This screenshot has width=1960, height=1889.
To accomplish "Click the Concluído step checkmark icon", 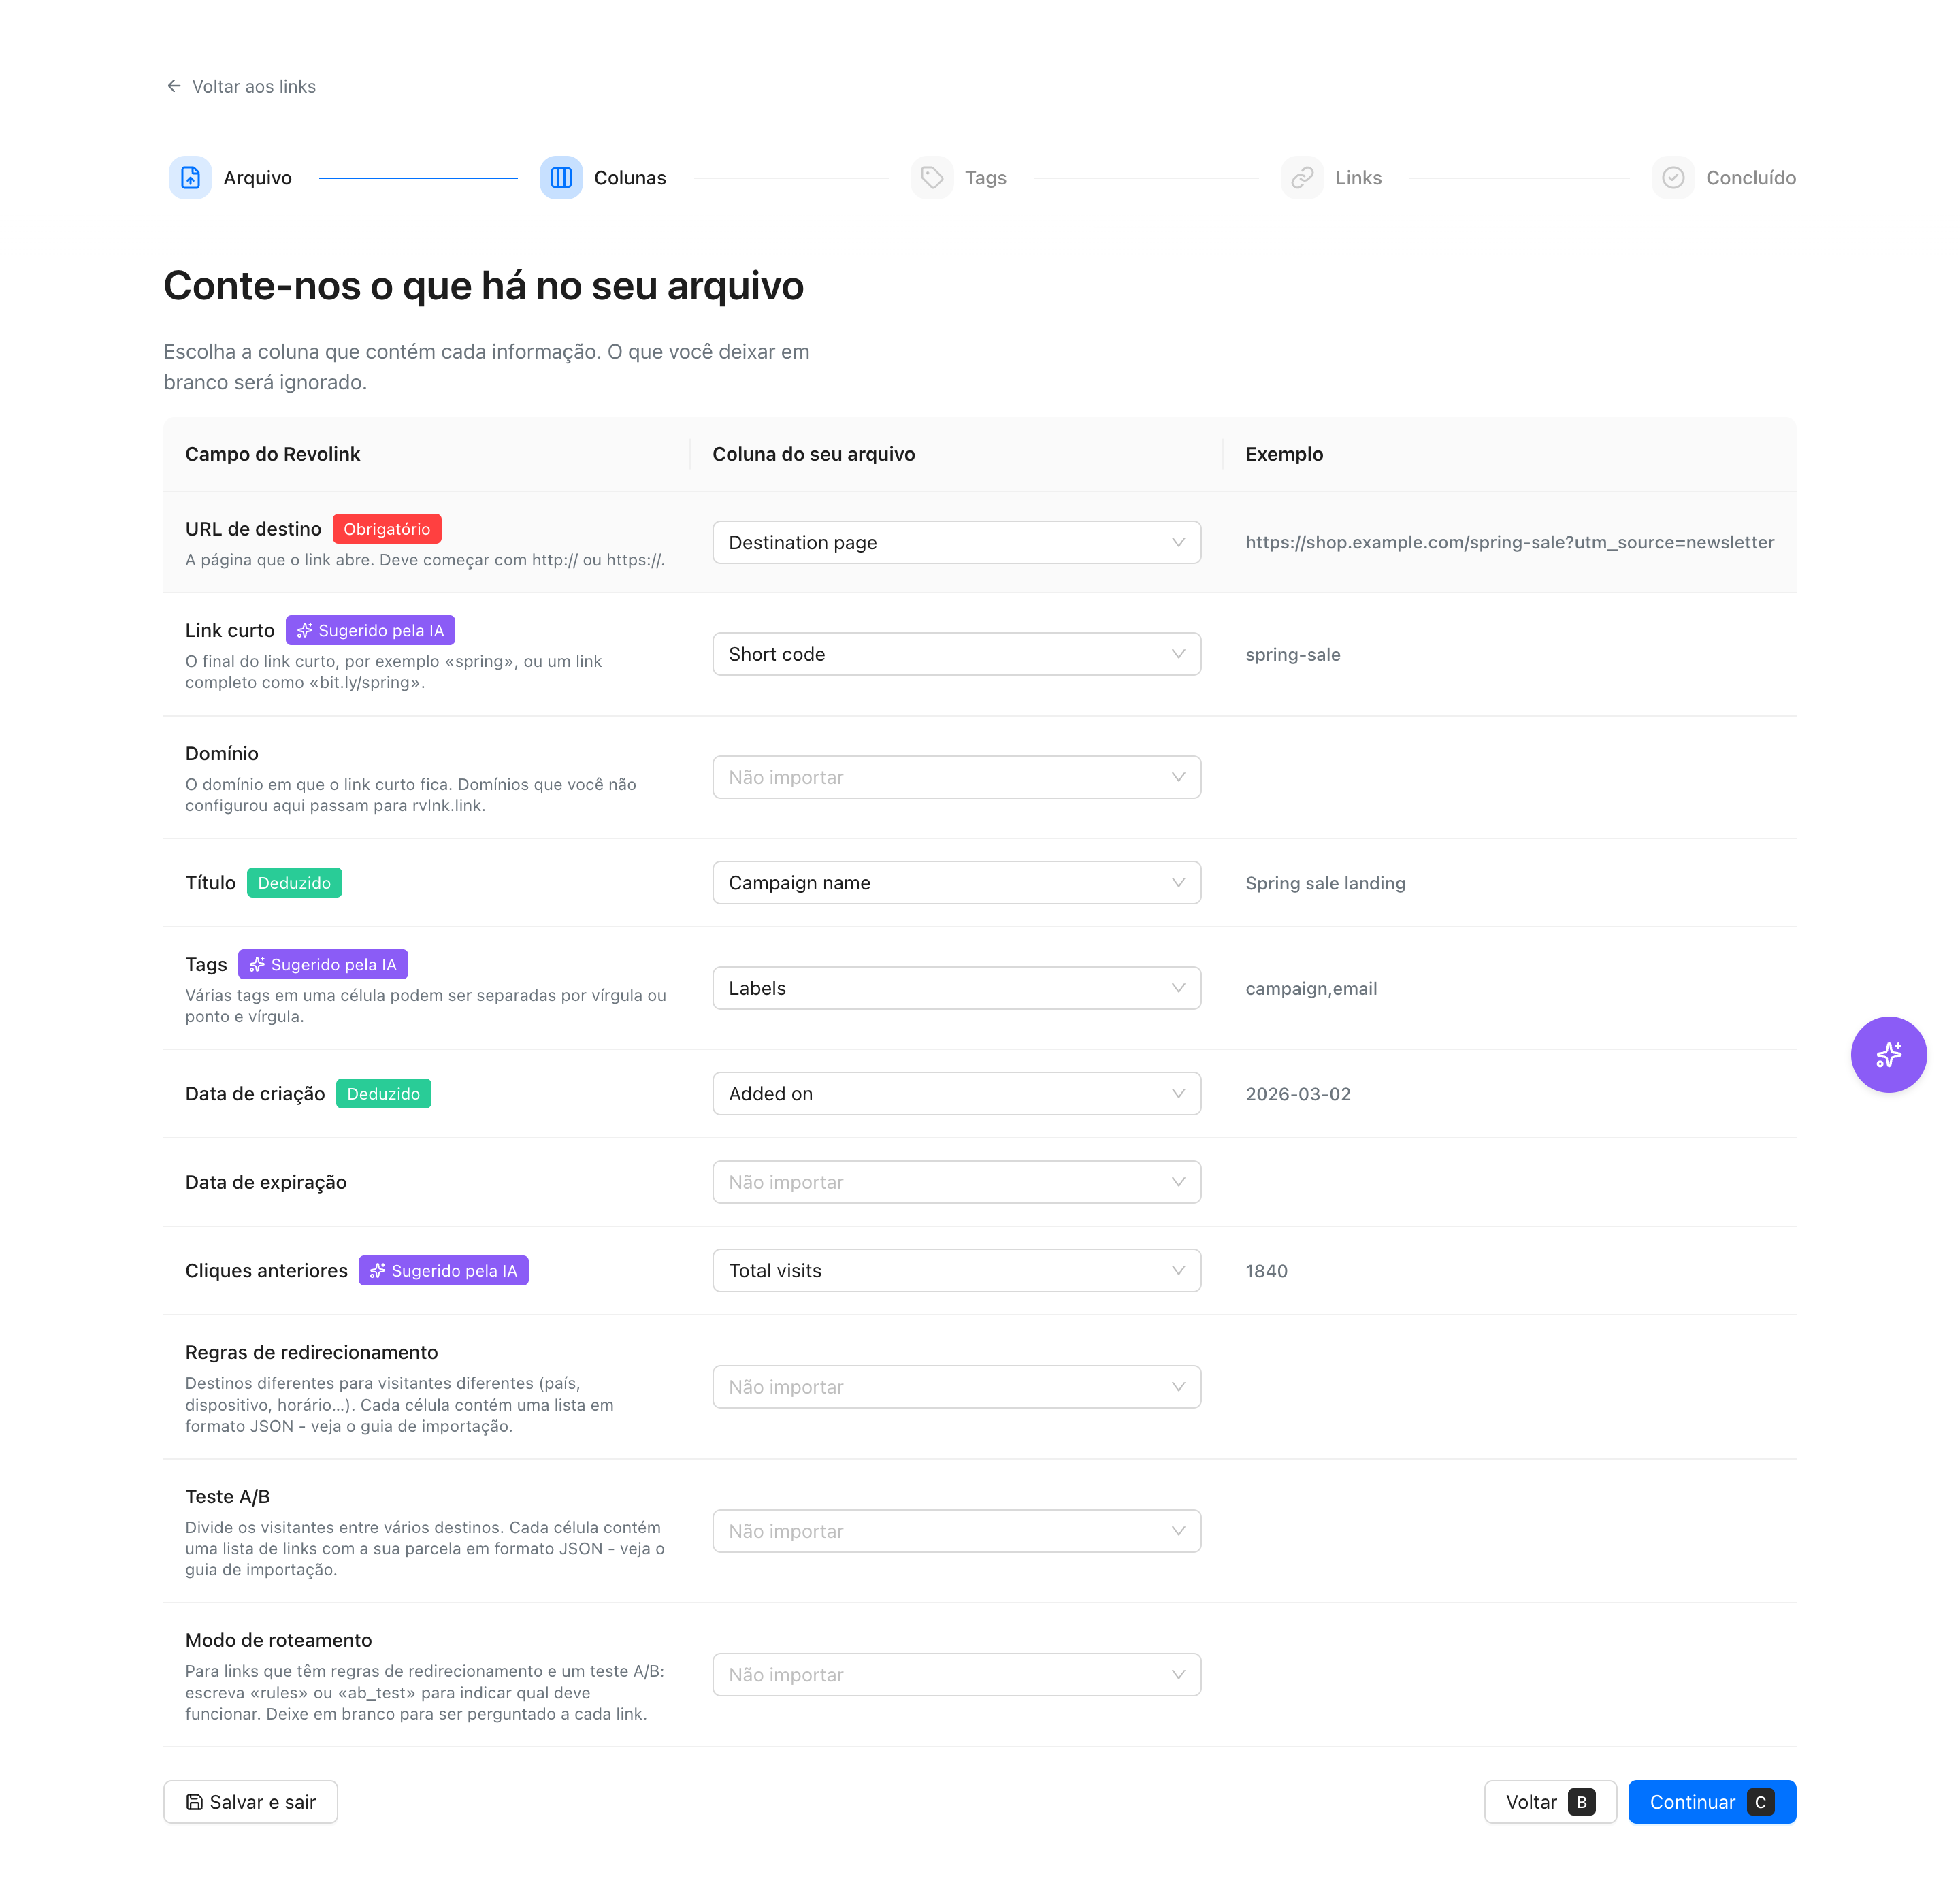I will (1673, 178).
